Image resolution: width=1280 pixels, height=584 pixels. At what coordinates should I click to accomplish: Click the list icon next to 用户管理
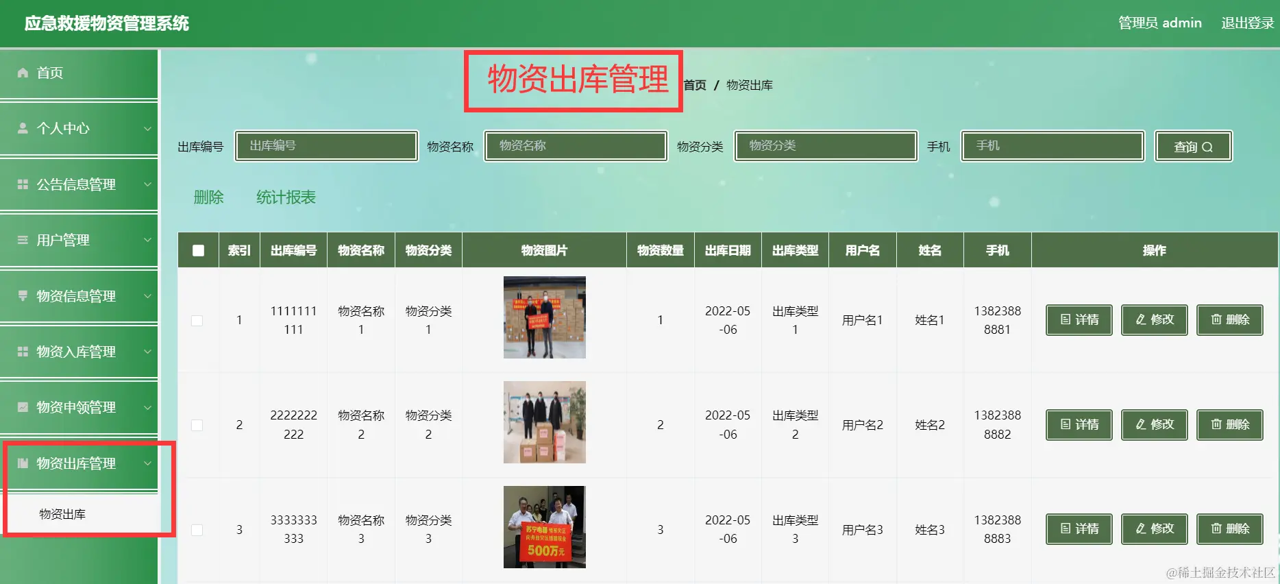click(x=23, y=240)
